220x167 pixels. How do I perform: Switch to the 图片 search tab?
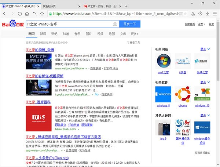pyautogui.click(x=88, y=34)
